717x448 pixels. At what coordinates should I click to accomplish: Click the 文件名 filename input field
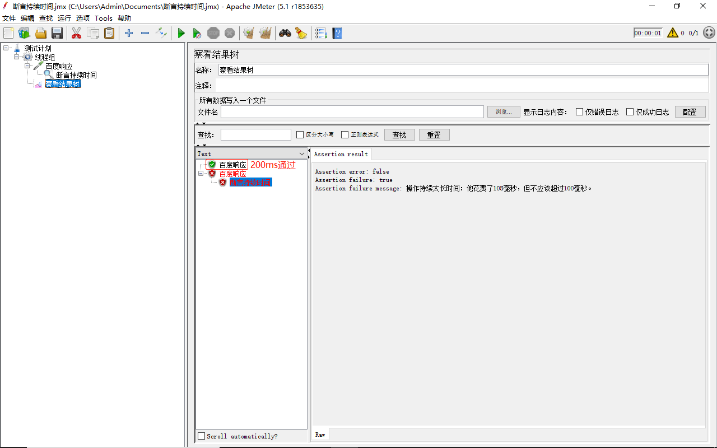[352, 112]
